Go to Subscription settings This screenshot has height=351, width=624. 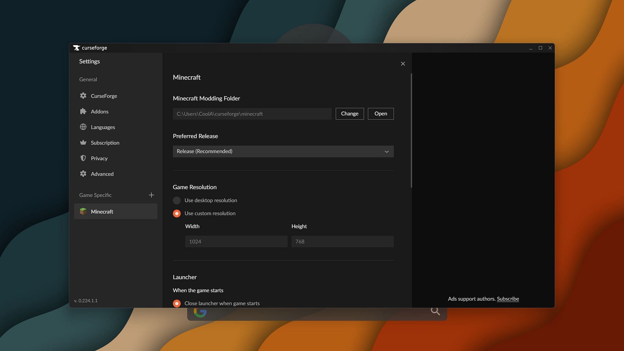coord(116,143)
